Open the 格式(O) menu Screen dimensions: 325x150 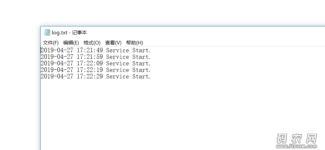[92, 43]
